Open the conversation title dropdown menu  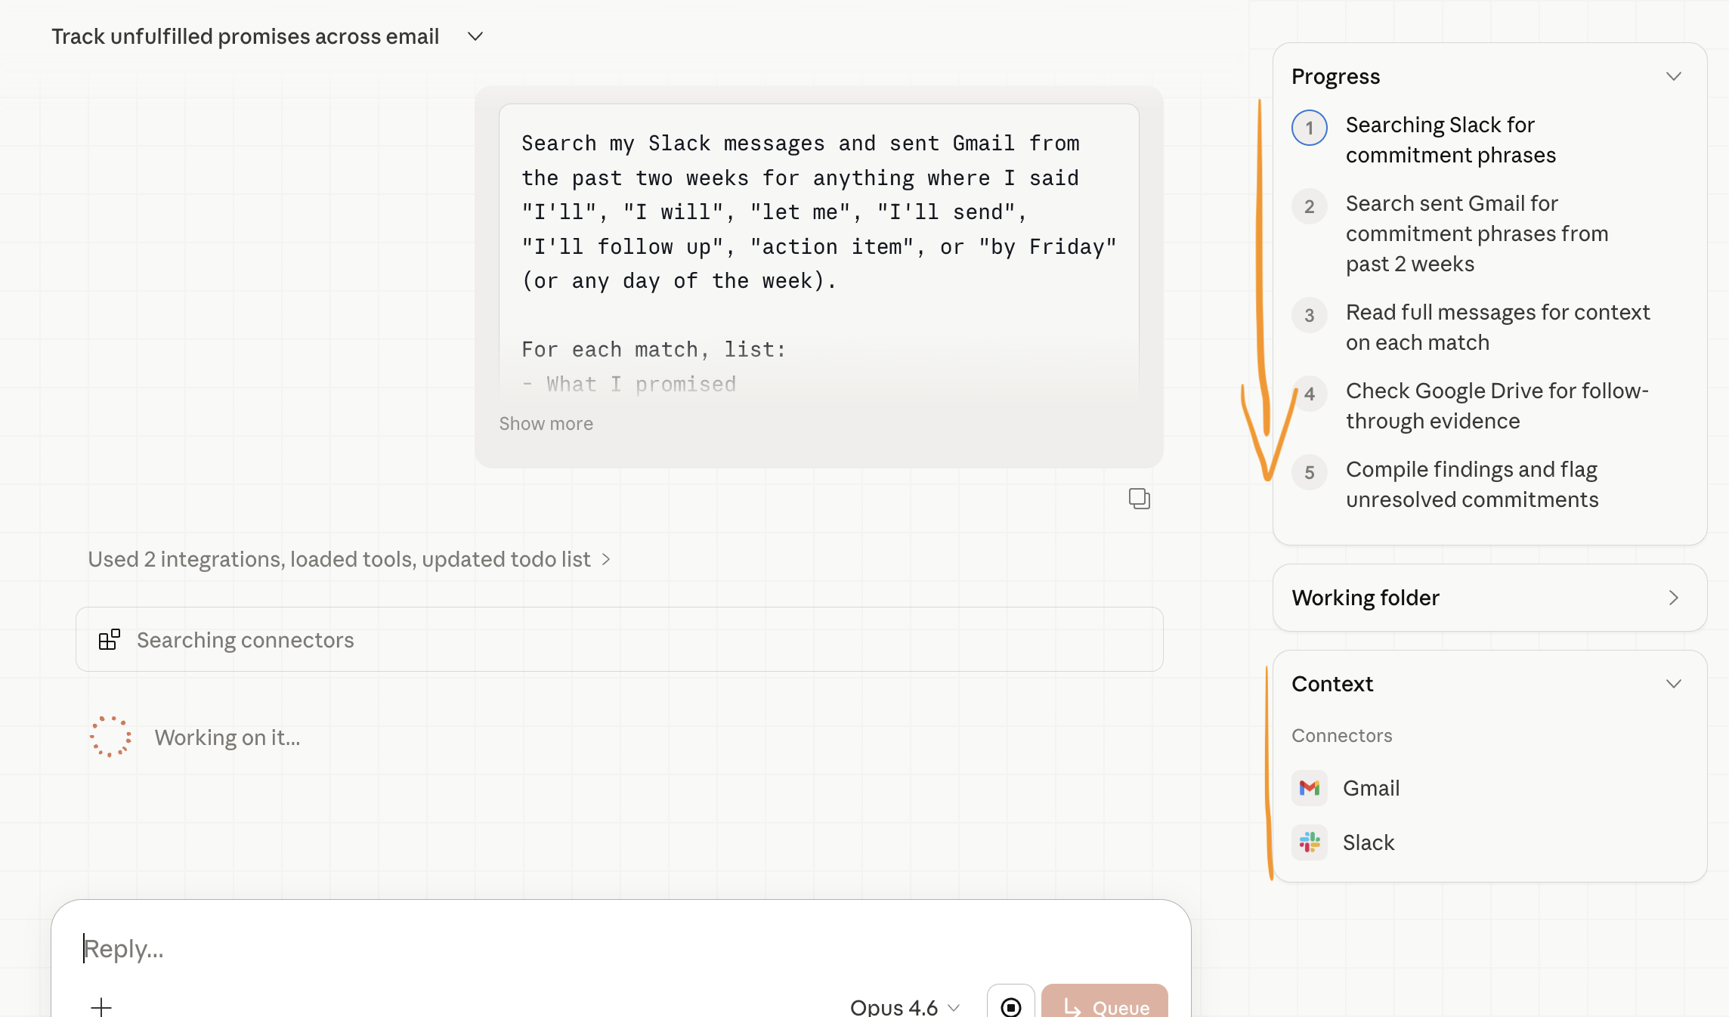pyautogui.click(x=475, y=36)
